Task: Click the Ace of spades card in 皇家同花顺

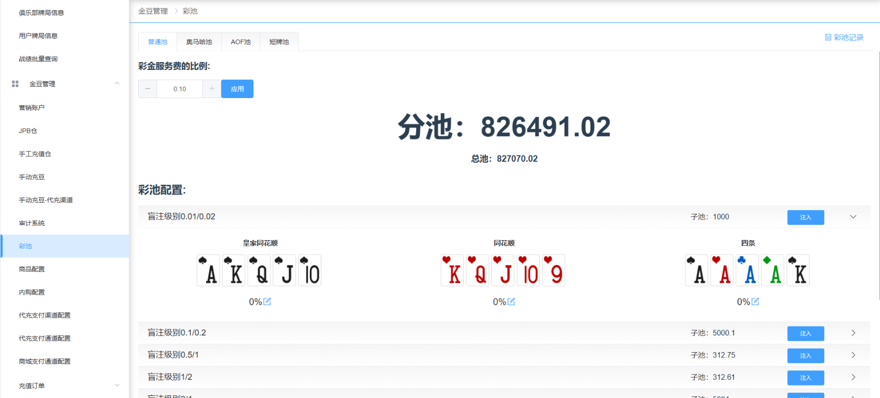Action: pos(209,270)
